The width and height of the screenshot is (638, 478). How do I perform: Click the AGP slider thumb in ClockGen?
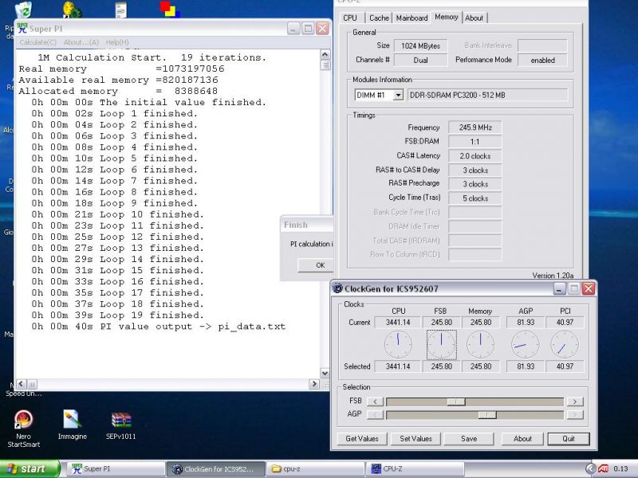coord(487,414)
